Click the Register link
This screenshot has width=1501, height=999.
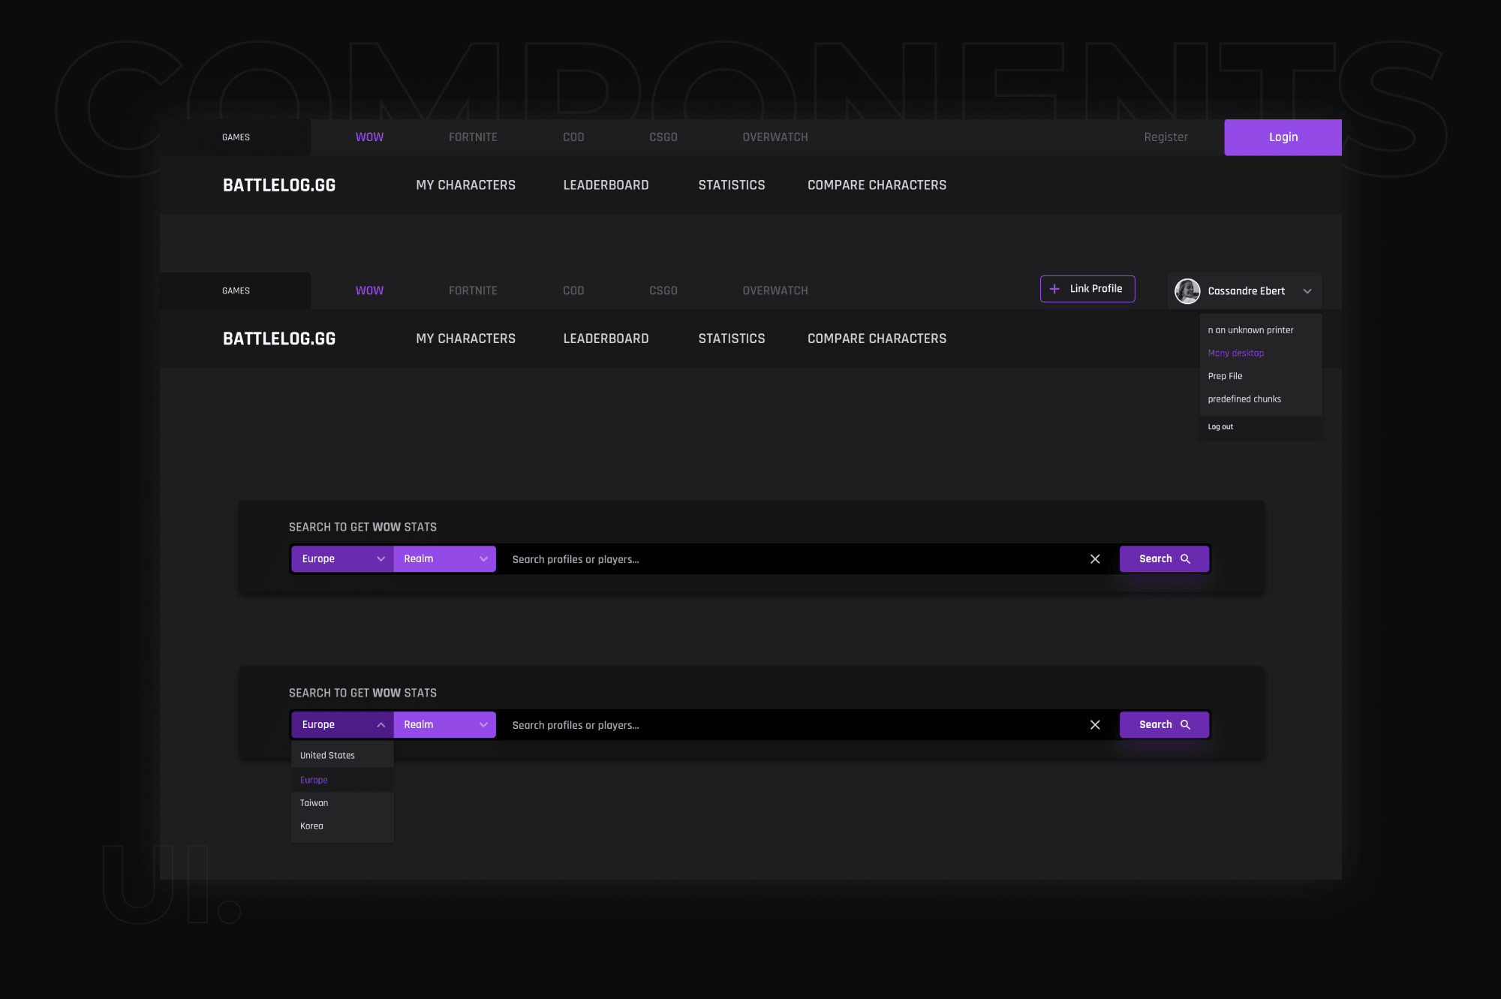tap(1166, 137)
